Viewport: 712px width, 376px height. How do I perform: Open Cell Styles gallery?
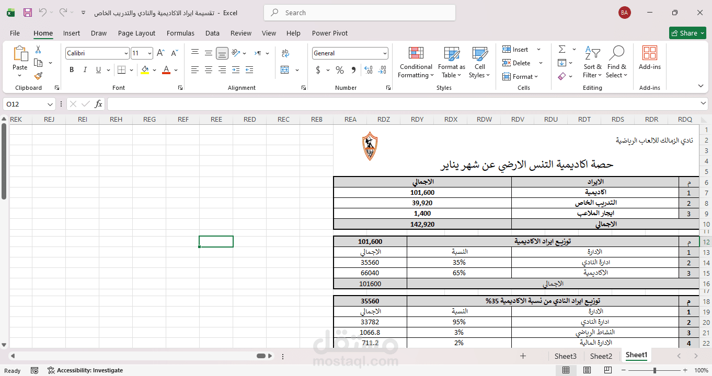[x=480, y=63]
